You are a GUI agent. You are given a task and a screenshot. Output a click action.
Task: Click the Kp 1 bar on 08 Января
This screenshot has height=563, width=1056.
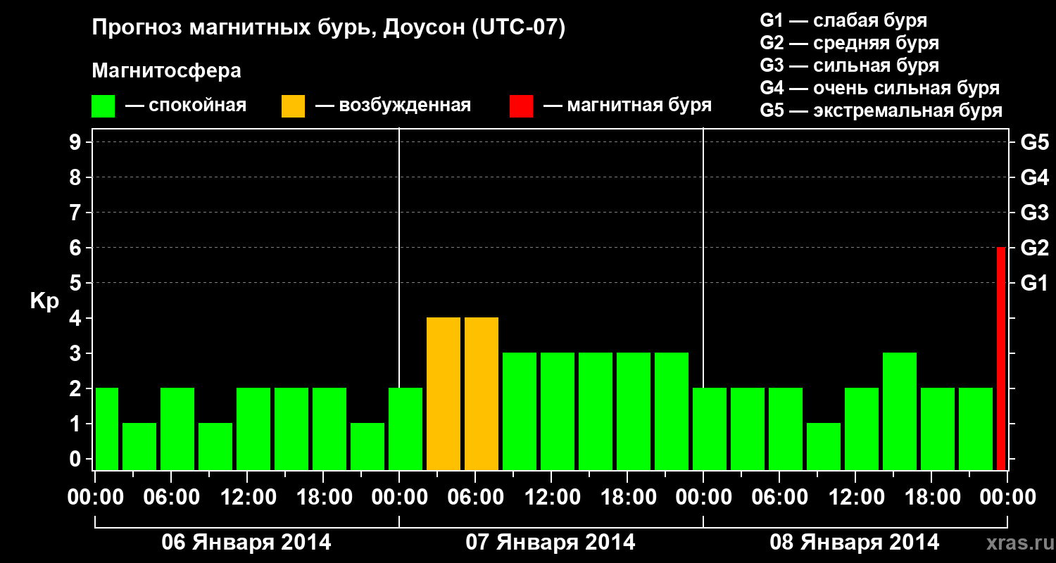(x=824, y=447)
